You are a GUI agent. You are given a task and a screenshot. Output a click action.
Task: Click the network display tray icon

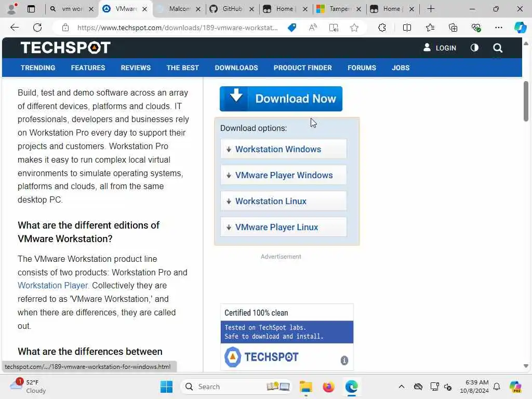(434, 387)
